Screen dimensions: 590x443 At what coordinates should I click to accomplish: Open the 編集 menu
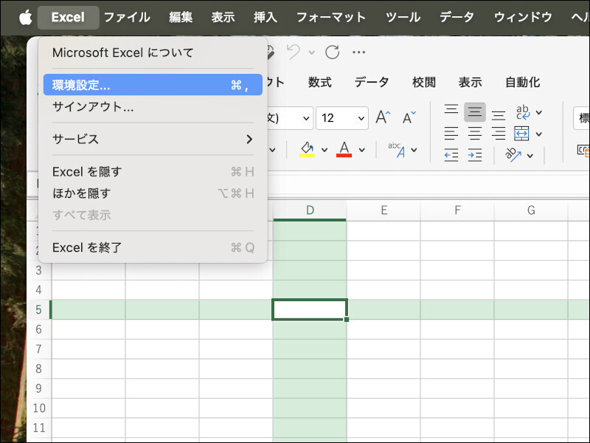[181, 17]
